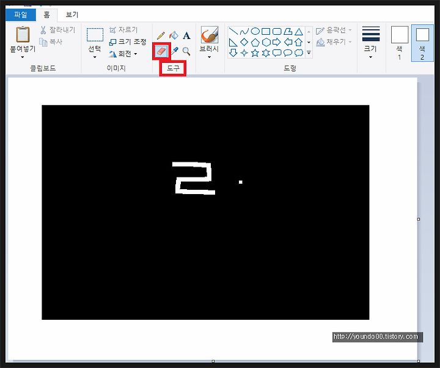The image size is (440, 368).
Task: Open the Paste (붙여넣기) dropdown arrow
Action: pyautogui.click(x=23, y=57)
